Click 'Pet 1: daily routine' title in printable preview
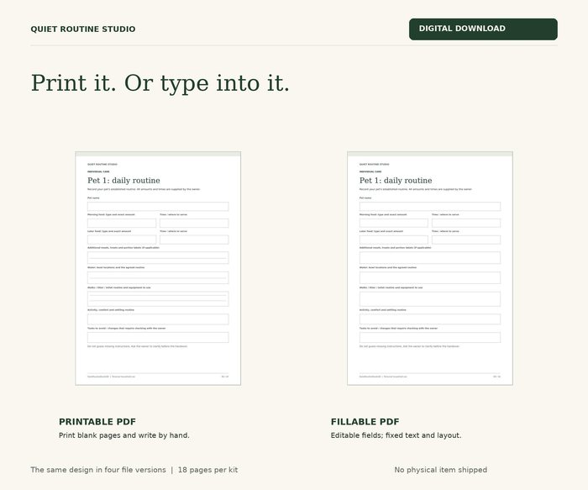 pos(123,181)
